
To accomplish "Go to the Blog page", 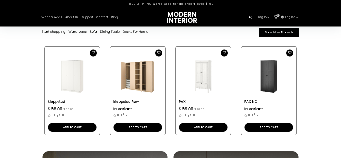I will click(114, 17).
